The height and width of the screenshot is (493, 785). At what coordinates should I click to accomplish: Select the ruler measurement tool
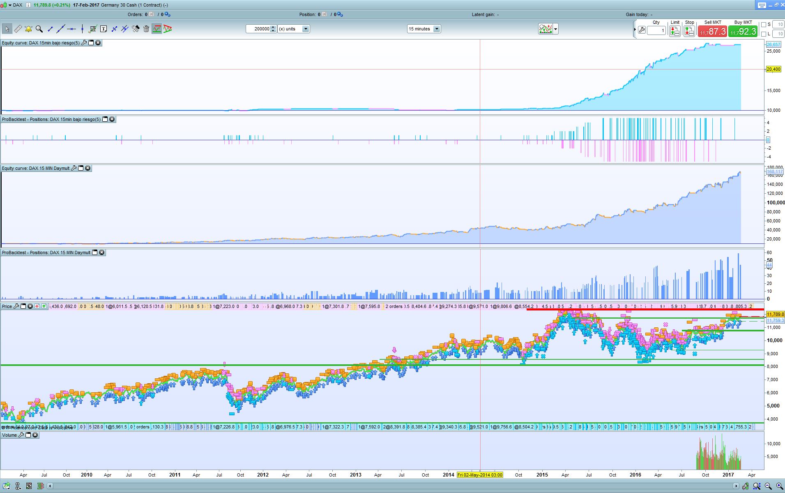pyautogui.click(x=18, y=29)
